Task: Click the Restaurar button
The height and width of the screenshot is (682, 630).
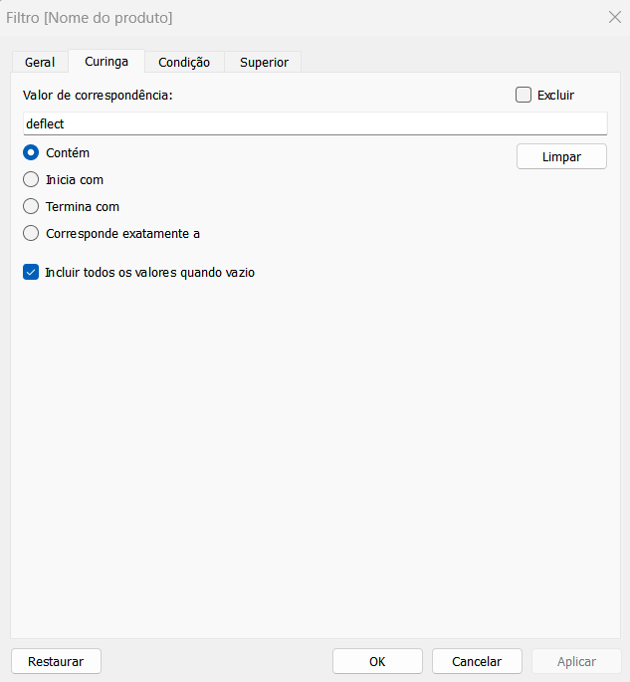Action: 56,661
